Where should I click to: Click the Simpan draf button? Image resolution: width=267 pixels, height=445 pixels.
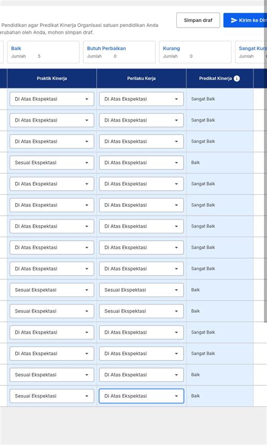pos(198,20)
